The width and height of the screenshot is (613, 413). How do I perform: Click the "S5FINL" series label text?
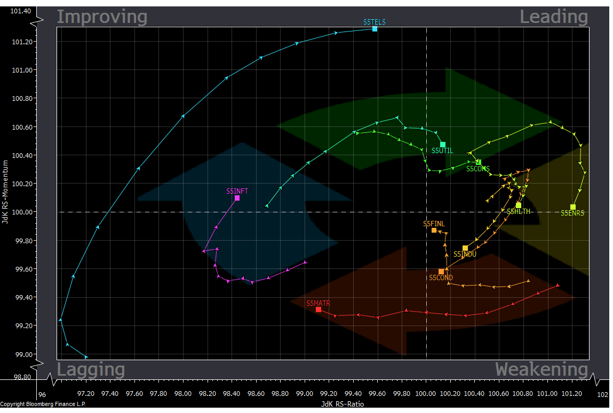[434, 224]
